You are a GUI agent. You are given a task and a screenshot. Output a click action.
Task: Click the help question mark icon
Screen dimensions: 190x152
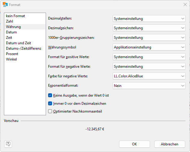click(x=8, y=144)
